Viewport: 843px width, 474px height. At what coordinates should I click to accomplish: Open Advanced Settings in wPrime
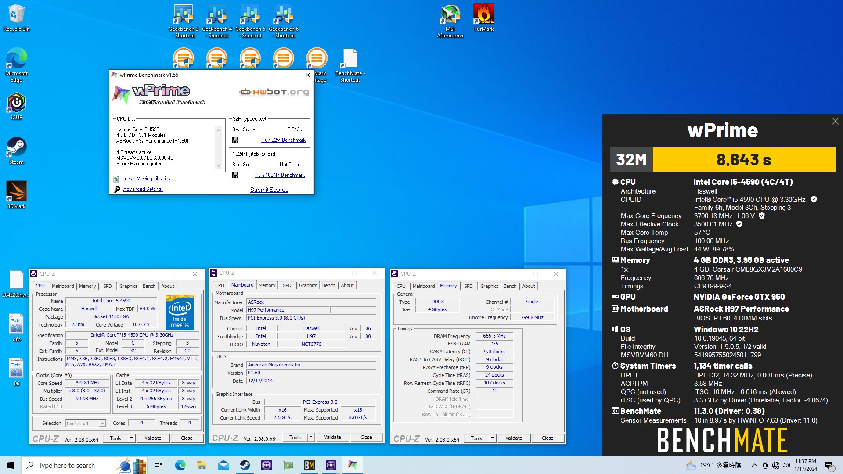(x=143, y=189)
